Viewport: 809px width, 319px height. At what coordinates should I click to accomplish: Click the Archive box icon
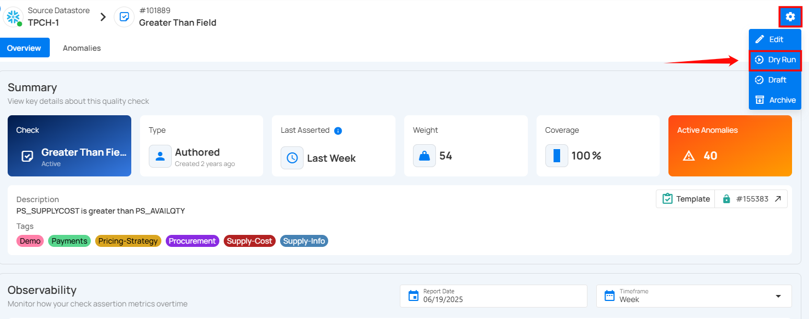pyautogui.click(x=759, y=100)
